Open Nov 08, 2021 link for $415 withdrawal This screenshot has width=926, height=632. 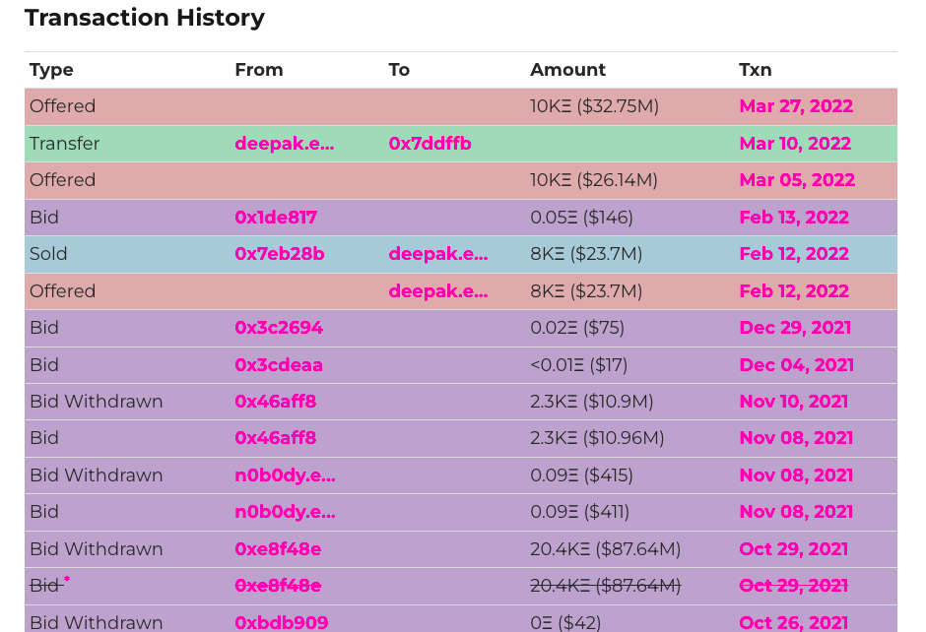pos(796,475)
